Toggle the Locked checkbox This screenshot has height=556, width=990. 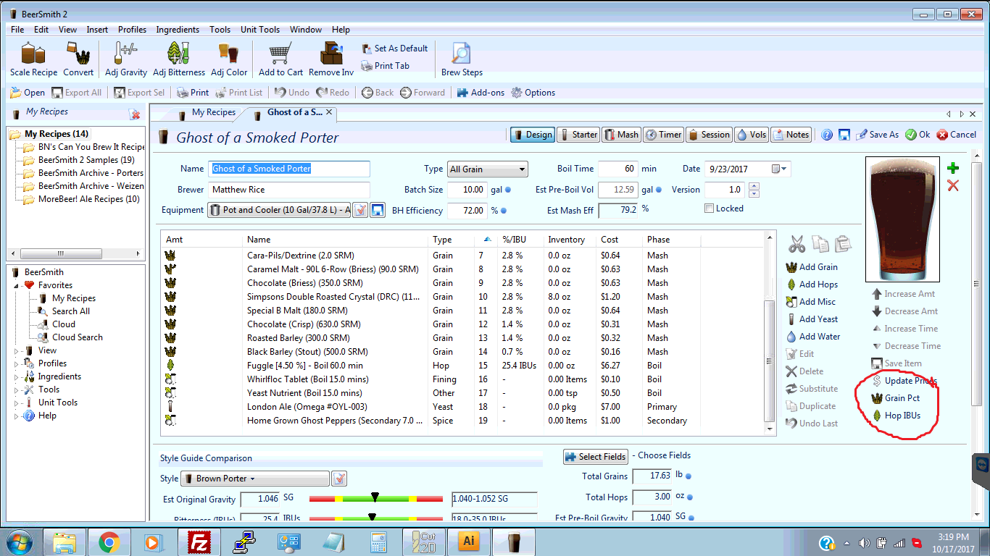(x=710, y=208)
